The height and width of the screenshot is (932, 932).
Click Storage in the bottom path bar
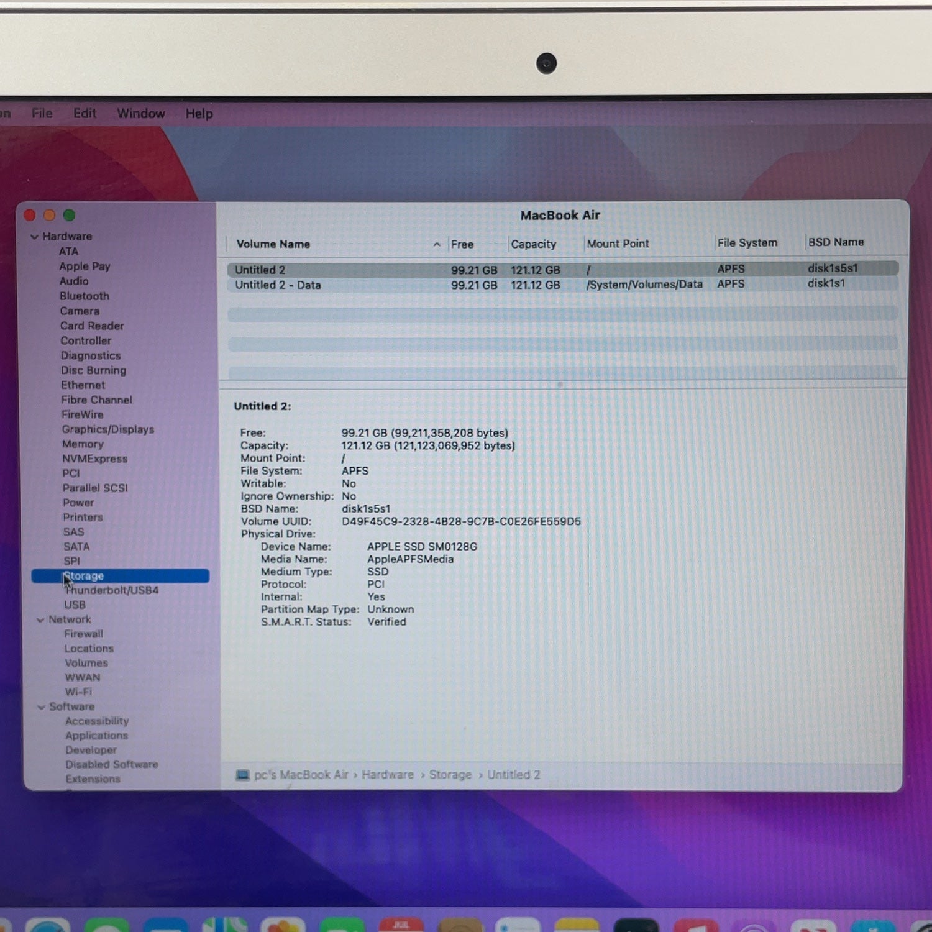click(450, 775)
